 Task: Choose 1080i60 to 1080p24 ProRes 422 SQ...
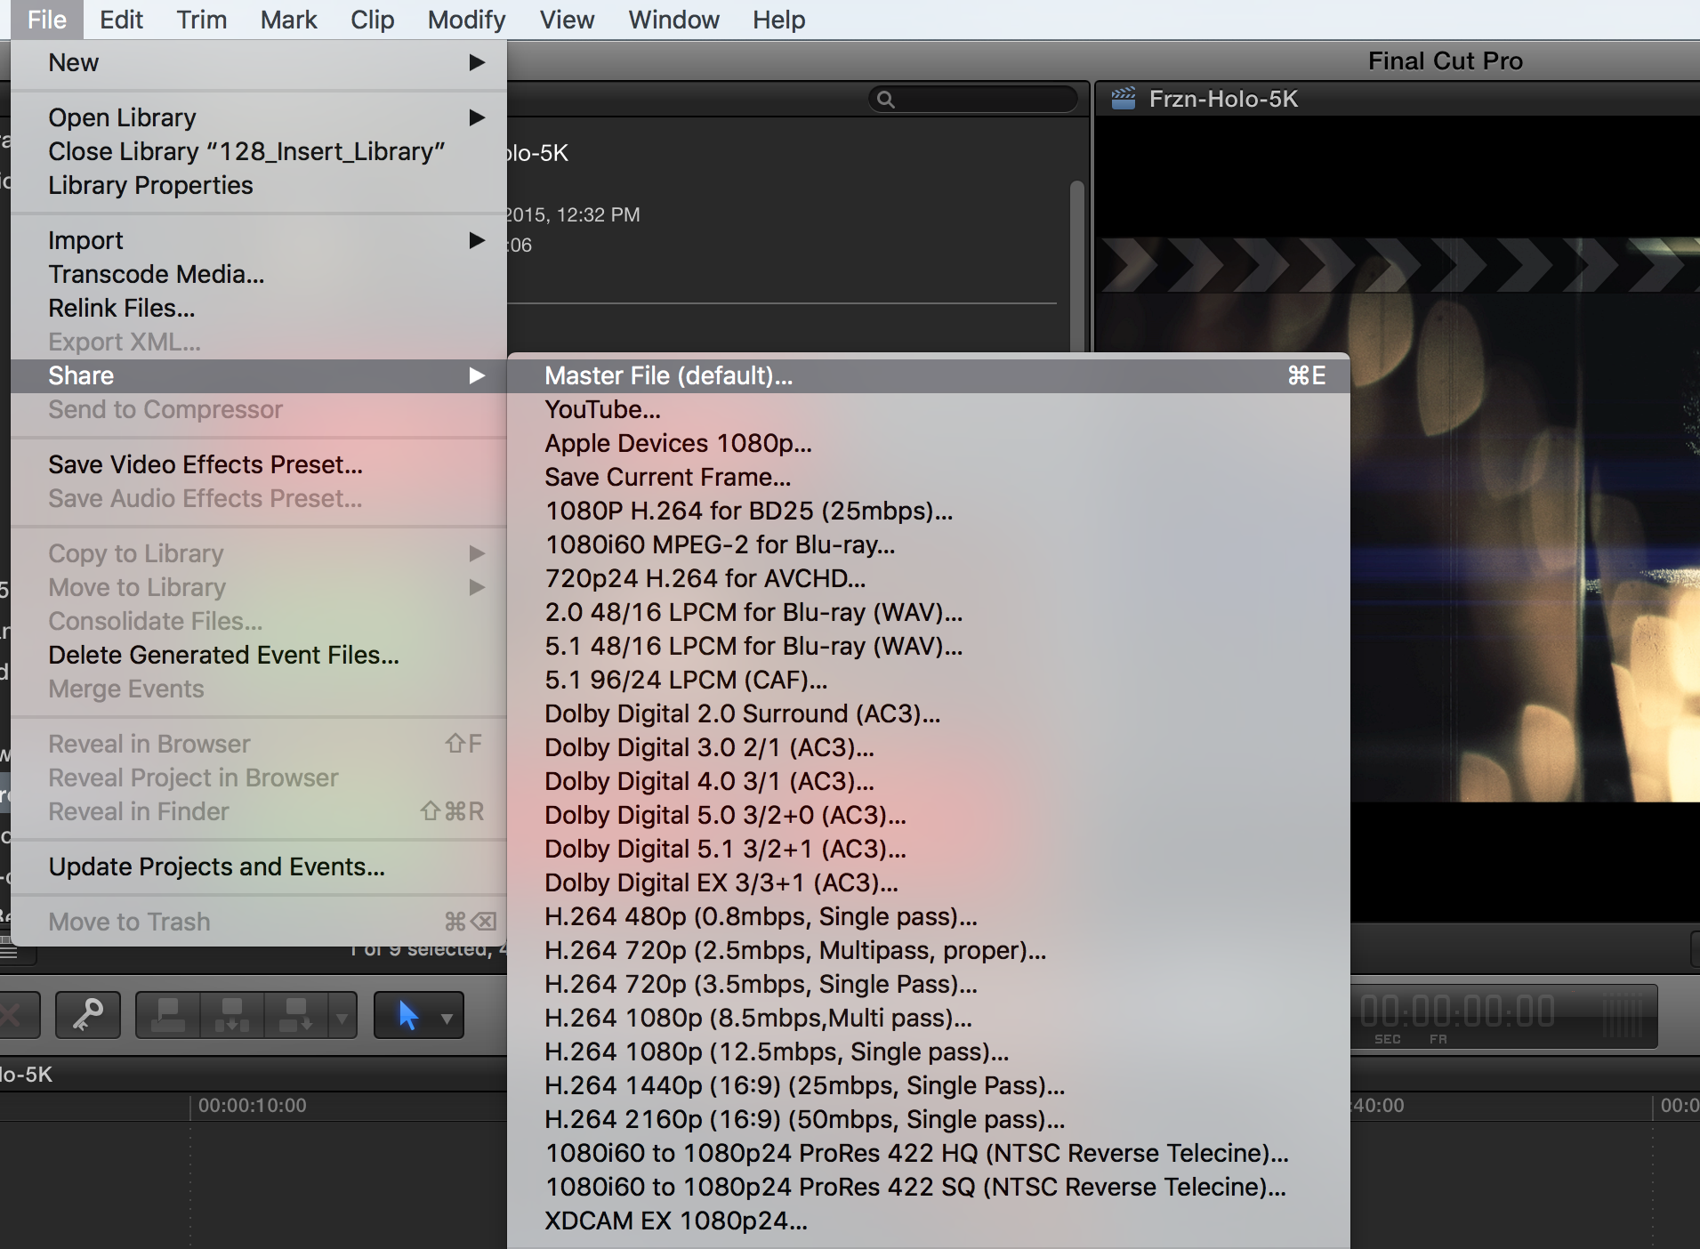pyautogui.click(x=929, y=1187)
